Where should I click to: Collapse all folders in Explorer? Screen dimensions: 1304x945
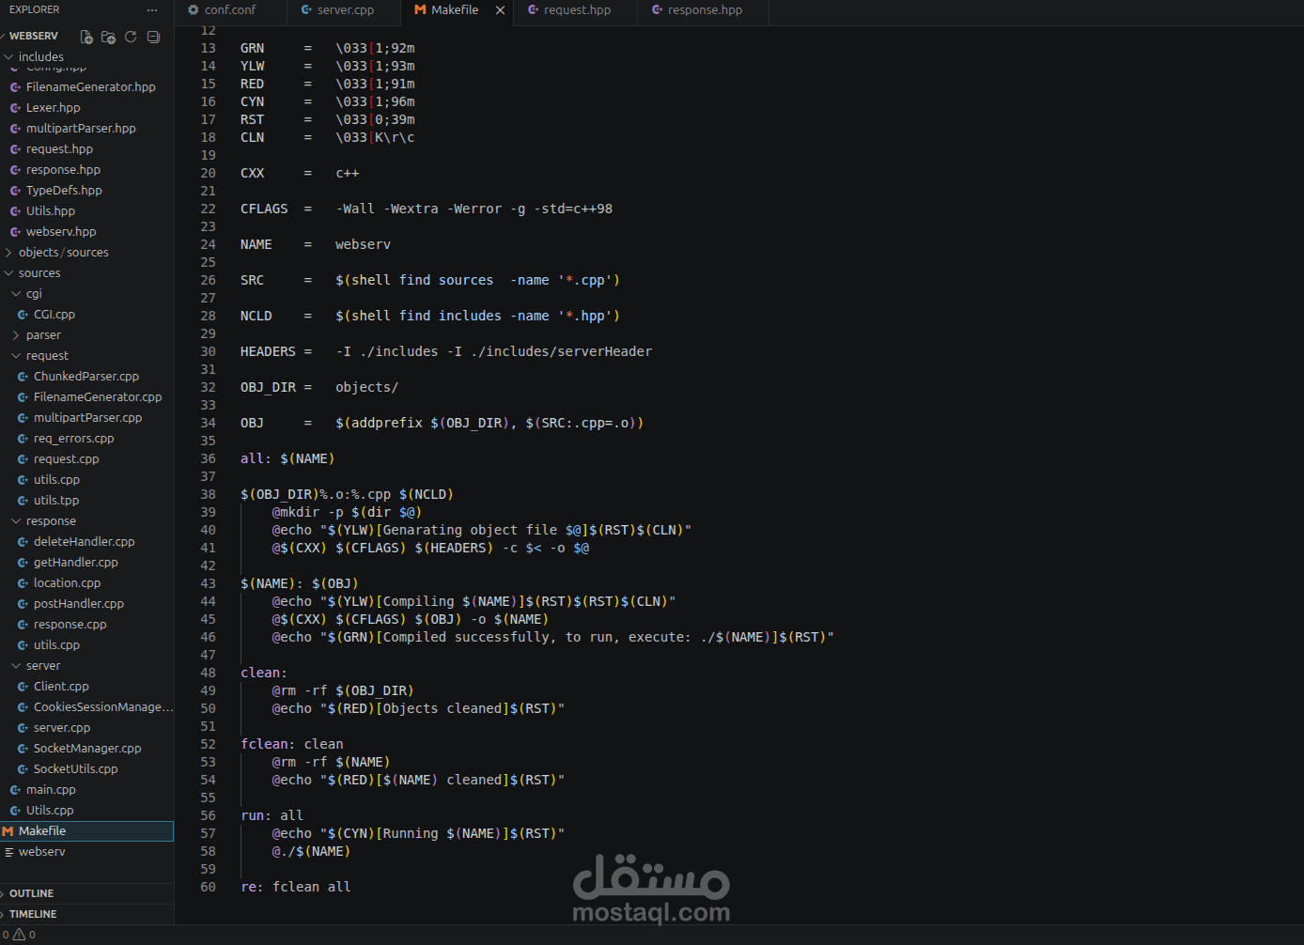(x=153, y=37)
